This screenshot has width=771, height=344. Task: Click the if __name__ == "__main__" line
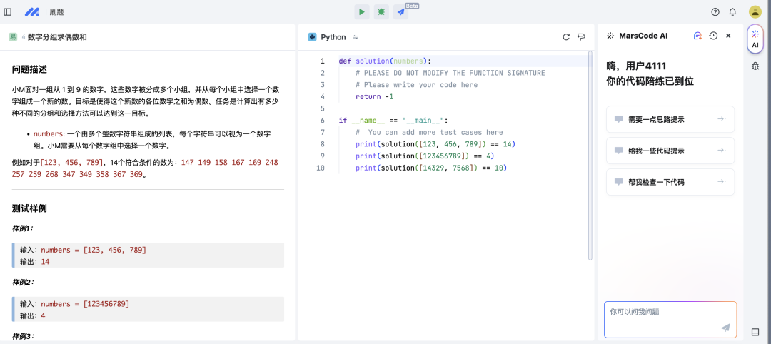pyautogui.click(x=394, y=121)
